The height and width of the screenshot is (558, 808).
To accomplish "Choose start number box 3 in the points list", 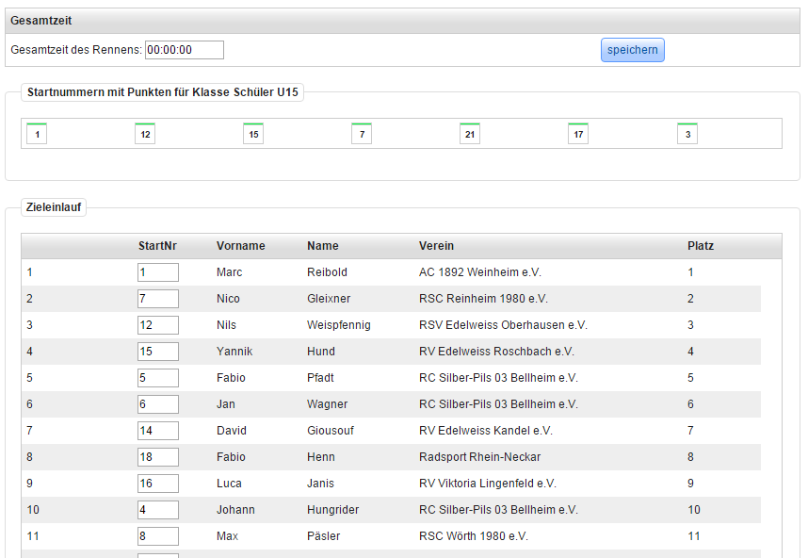I will (687, 134).
